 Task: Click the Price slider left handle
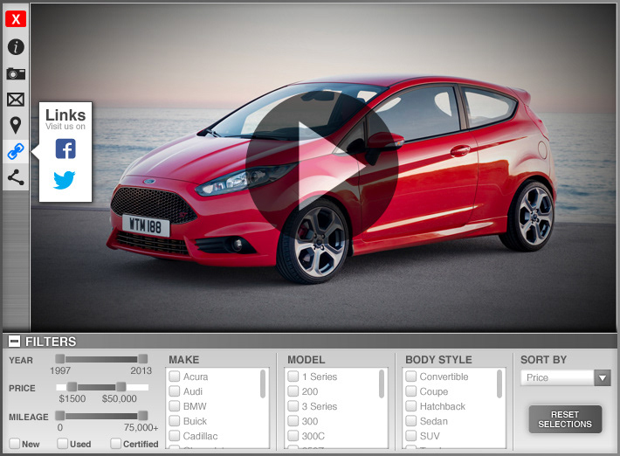click(x=72, y=386)
